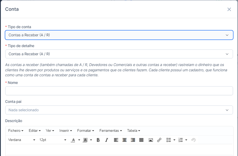
Task: Open the Tabela menu
Action: pos(133,131)
